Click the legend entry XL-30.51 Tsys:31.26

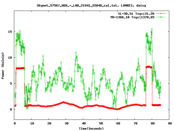[x=136, y=14]
